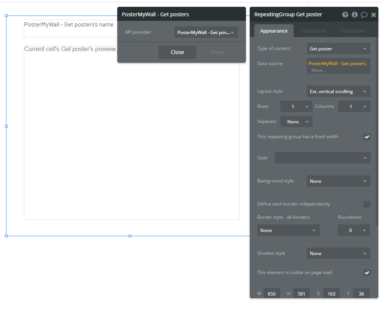This screenshot has height=316, width=381.
Task: Open the Separator dropdown
Action: point(296,121)
